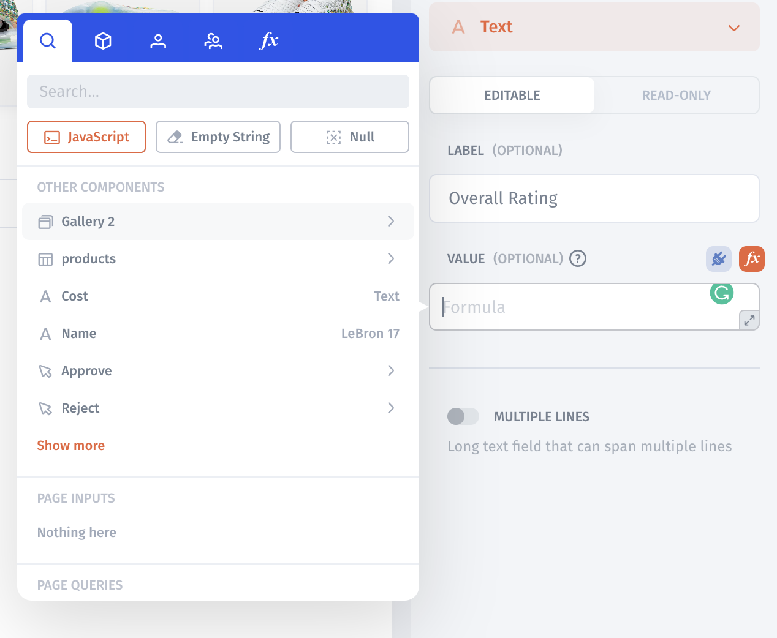
Task: Select the search tab with magnifier
Action: (48, 41)
